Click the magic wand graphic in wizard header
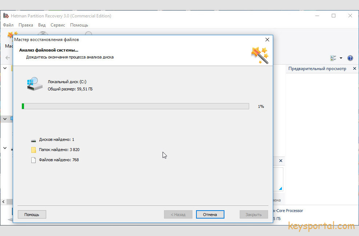Viewport: 359px width, 236px height. point(260,55)
